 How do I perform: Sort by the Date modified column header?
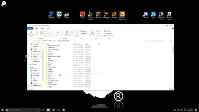pyautogui.click(x=77, y=44)
